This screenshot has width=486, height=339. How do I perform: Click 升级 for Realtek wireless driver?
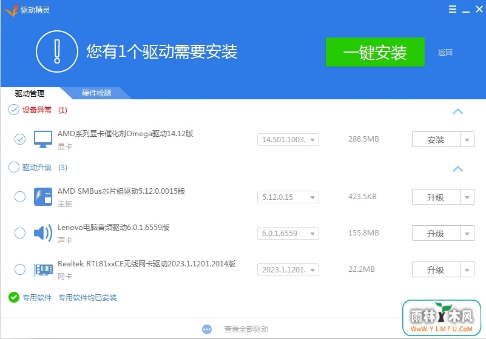pos(436,270)
